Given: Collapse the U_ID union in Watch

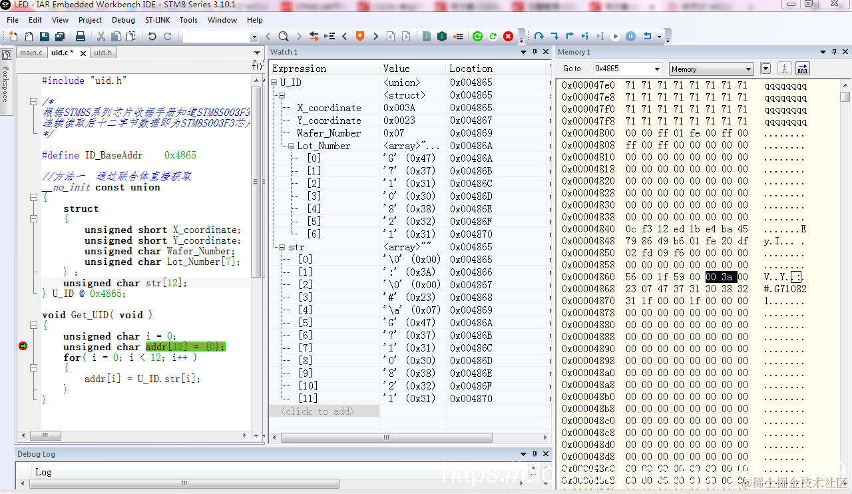Looking at the screenshot, I should [274, 83].
